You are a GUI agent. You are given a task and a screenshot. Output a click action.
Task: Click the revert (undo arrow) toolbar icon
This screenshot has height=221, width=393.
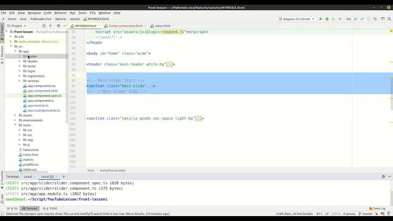[x=375, y=19]
